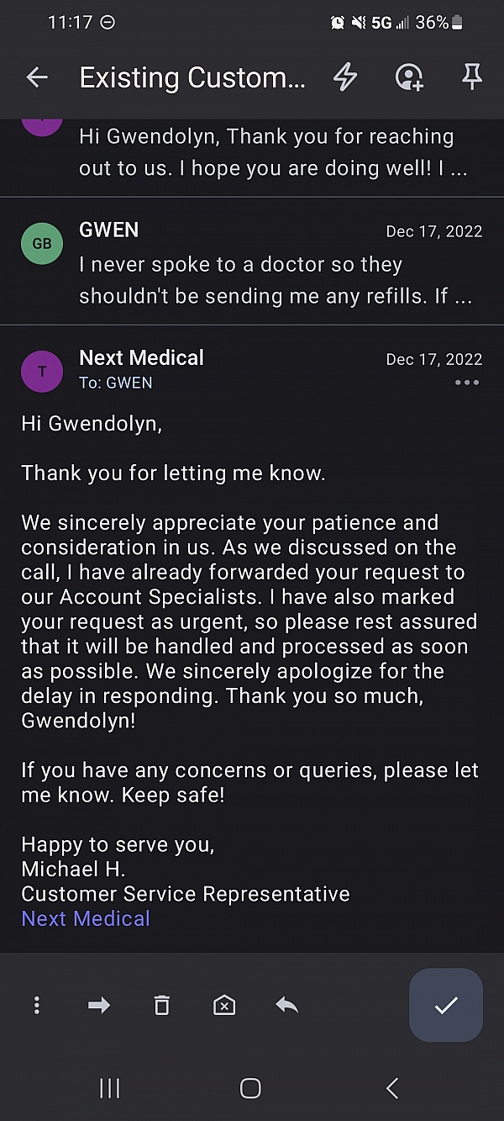Tap the lightning bolt quick actions icon
The image size is (504, 1121).
[344, 77]
